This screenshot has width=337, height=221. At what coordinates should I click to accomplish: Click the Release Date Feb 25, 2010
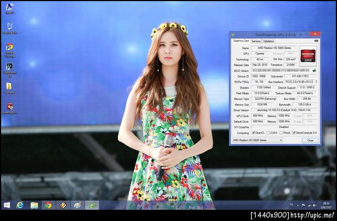pyautogui.click(x=260, y=65)
